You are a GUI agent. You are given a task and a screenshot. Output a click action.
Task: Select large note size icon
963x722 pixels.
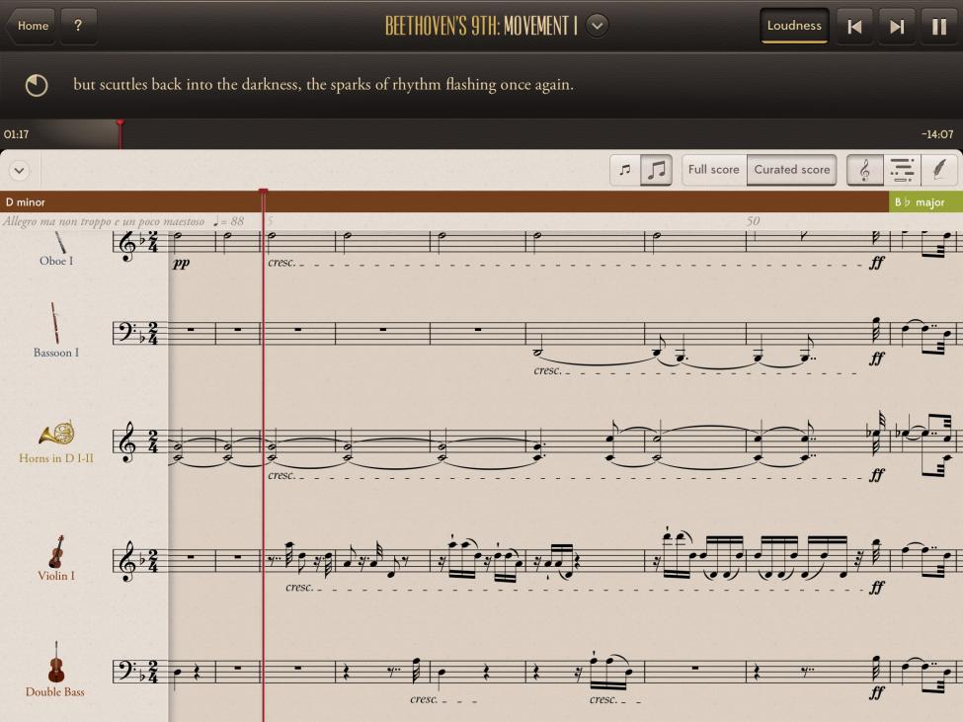click(x=656, y=170)
